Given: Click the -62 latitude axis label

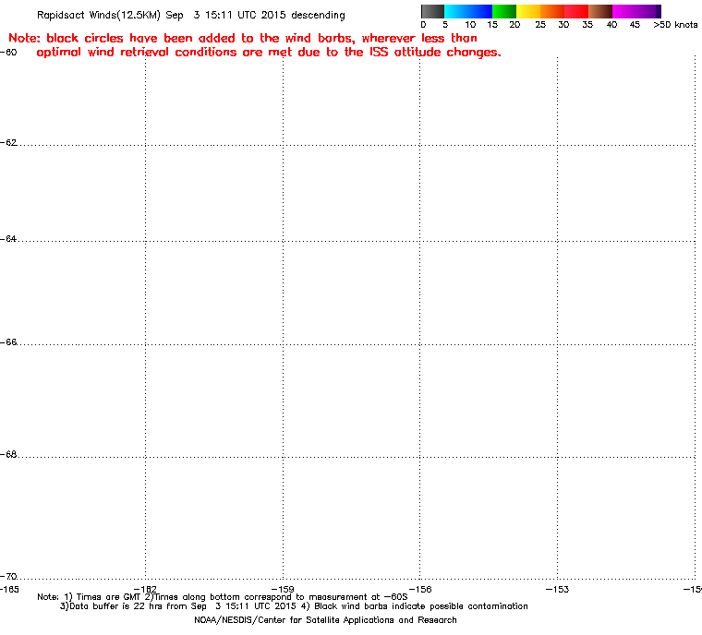Looking at the screenshot, I should (x=8, y=142).
